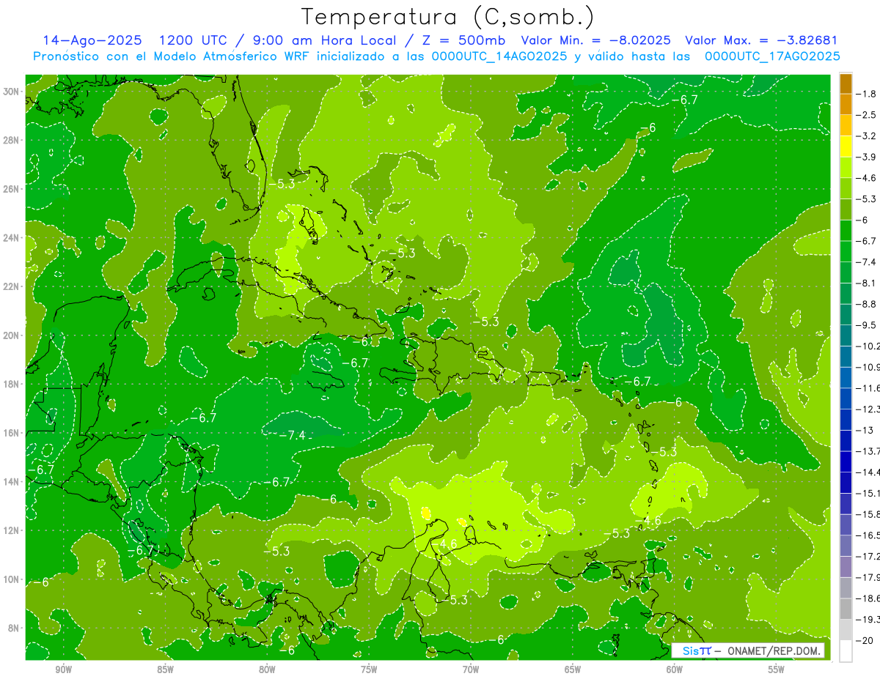Click '-10.9' value on color scale
The image size is (880, 679).
click(x=868, y=367)
